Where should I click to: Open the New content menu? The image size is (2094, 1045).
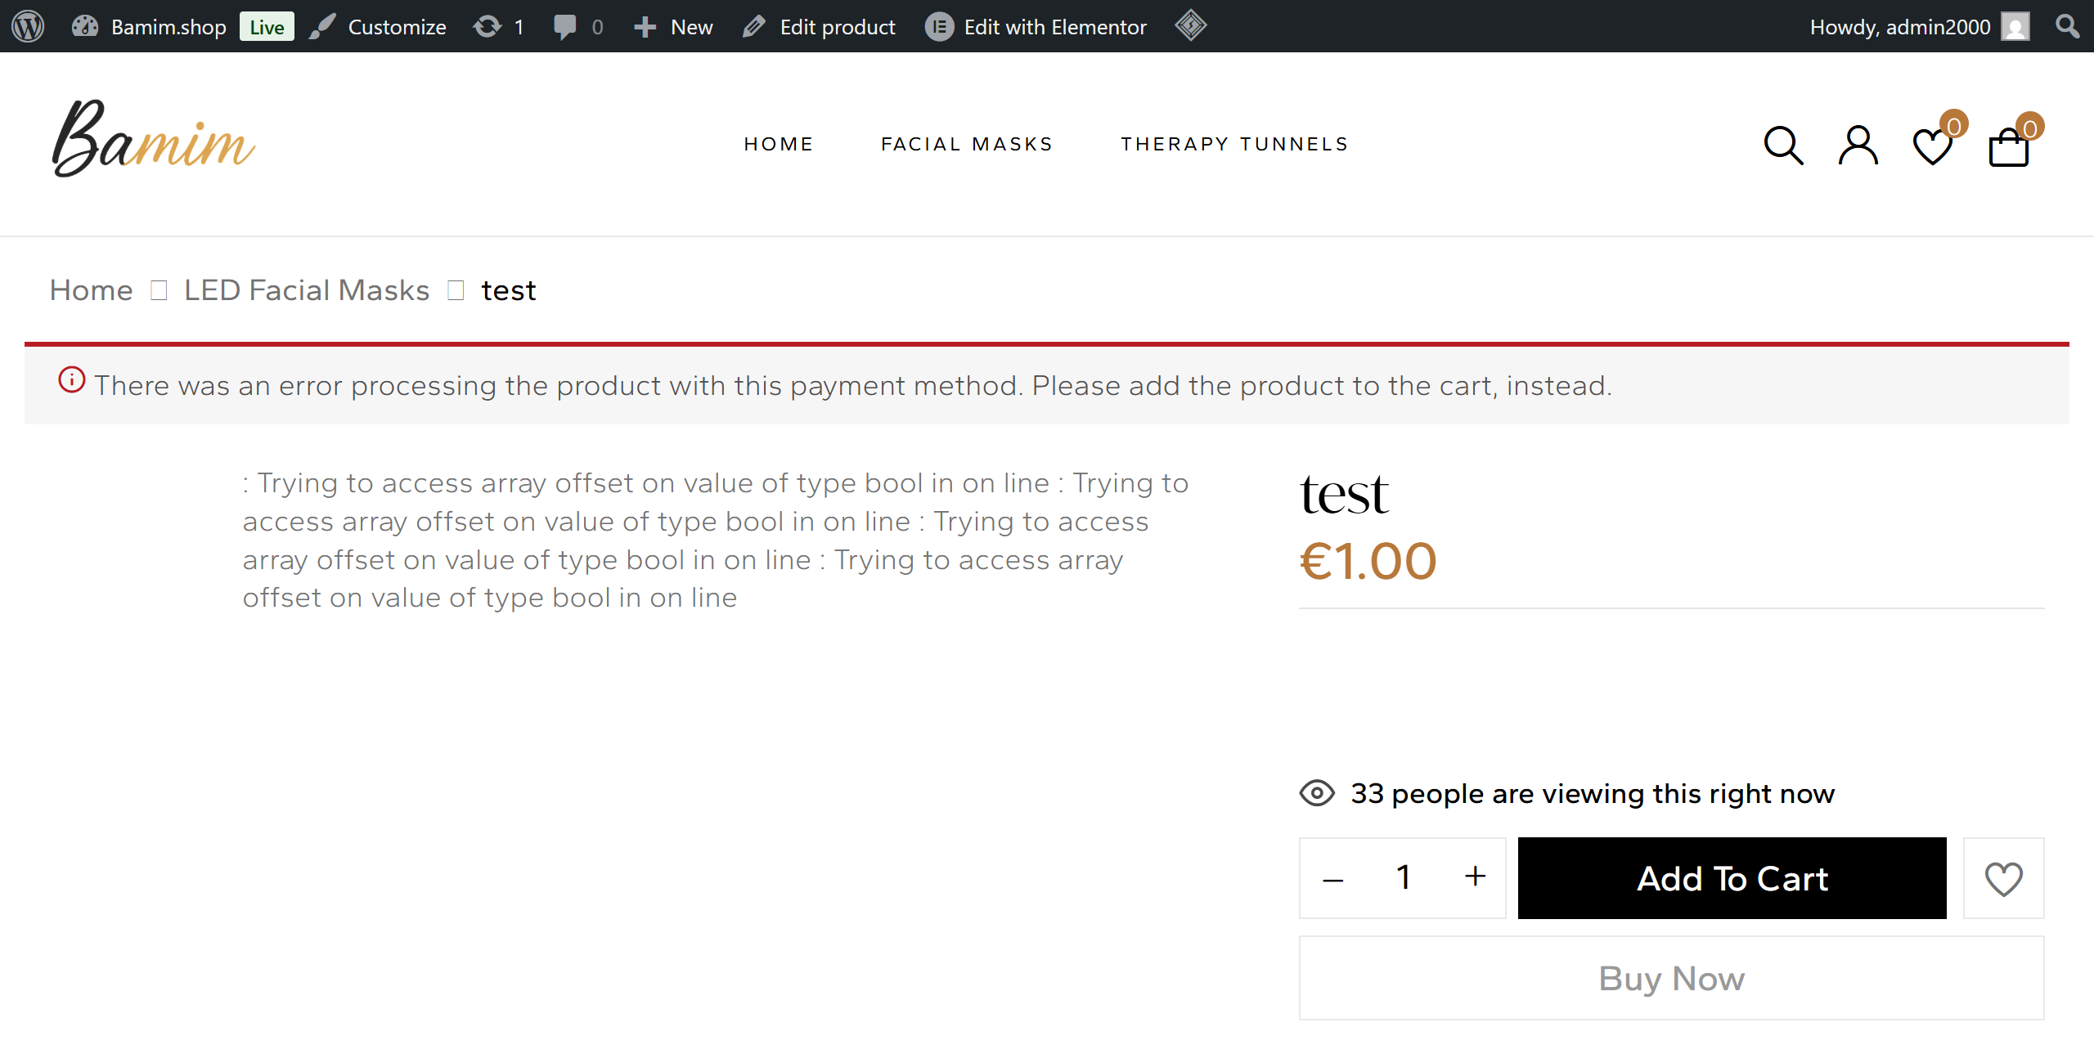coord(673,26)
